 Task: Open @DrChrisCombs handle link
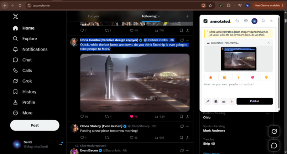pyautogui.click(x=155, y=40)
